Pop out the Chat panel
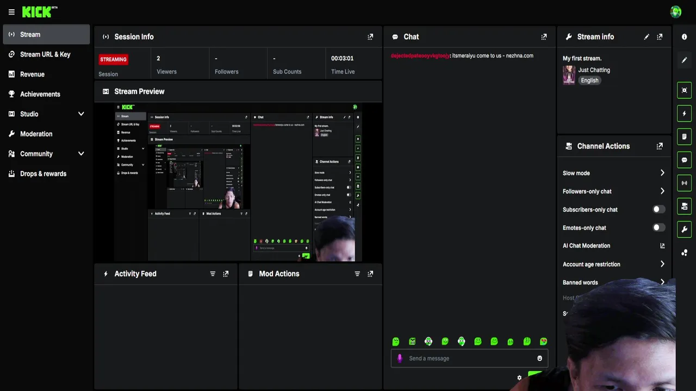The height and width of the screenshot is (391, 696). click(x=544, y=37)
